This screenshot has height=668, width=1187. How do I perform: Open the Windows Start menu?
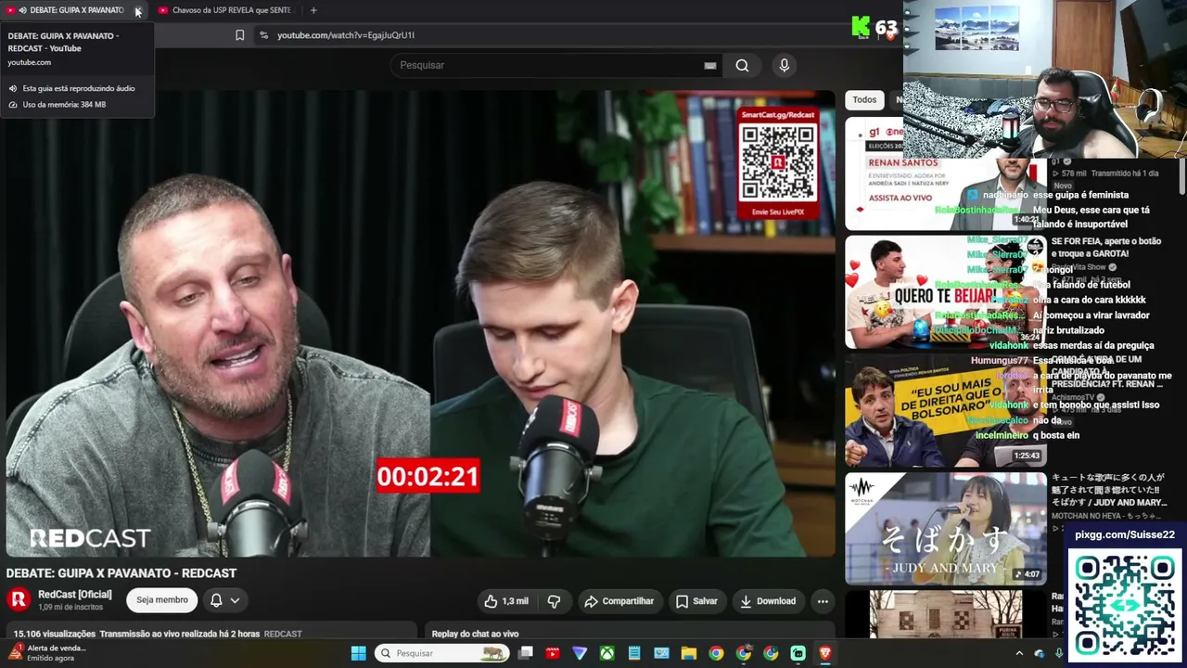[358, 653]
